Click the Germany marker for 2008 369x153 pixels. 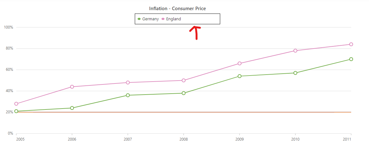(x=184, y=93)
